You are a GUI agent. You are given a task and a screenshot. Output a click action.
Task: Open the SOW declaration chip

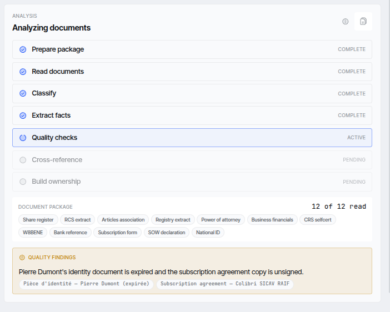[167, 233]
